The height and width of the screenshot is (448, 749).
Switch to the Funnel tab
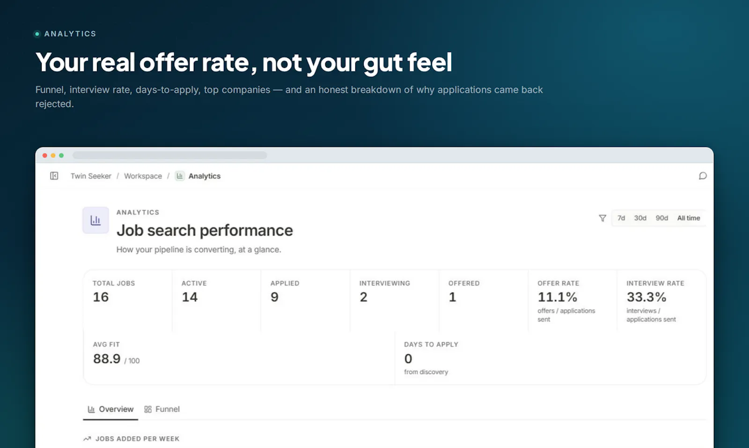click(x=162, y=409)
